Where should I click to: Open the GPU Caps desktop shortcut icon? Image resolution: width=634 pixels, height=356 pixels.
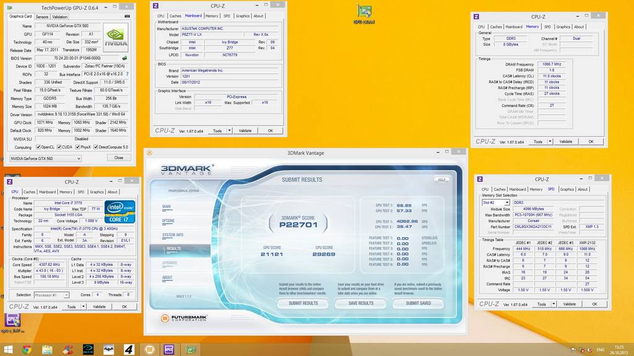[364, 14]
